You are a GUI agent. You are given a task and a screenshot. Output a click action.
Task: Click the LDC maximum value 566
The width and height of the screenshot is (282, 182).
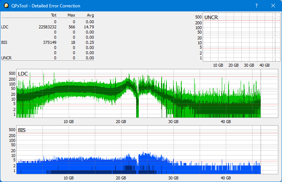tap(72, 27)
